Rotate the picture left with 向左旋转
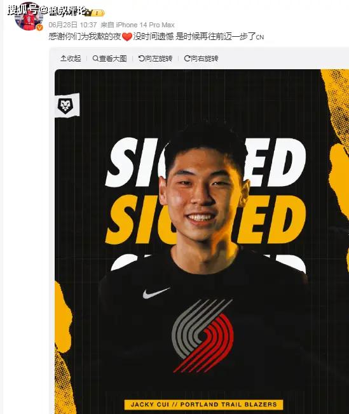The image size is (349, 414). click(x=156, y=58)
